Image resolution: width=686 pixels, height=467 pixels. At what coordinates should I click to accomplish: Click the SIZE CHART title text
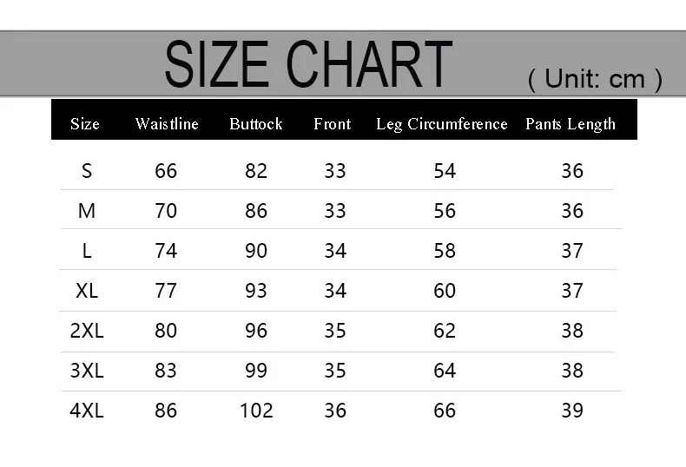tap(308, 64)
